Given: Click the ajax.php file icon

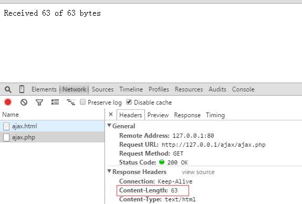Looking at the screenshot, I should coord(6,137).
